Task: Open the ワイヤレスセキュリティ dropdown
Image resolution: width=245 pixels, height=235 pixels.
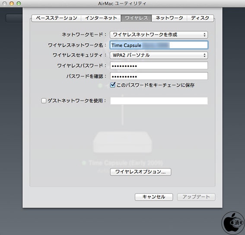Action: click(159, 55)
